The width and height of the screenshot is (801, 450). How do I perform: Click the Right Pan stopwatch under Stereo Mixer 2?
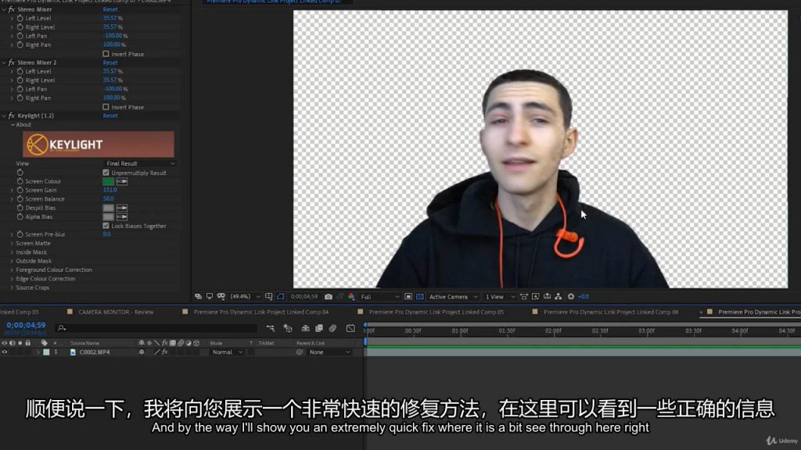(x=20, y=98)
